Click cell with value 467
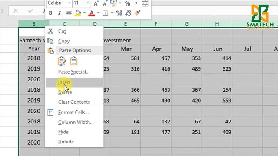Viewport: 278px width, 156px height. (156, 58)
